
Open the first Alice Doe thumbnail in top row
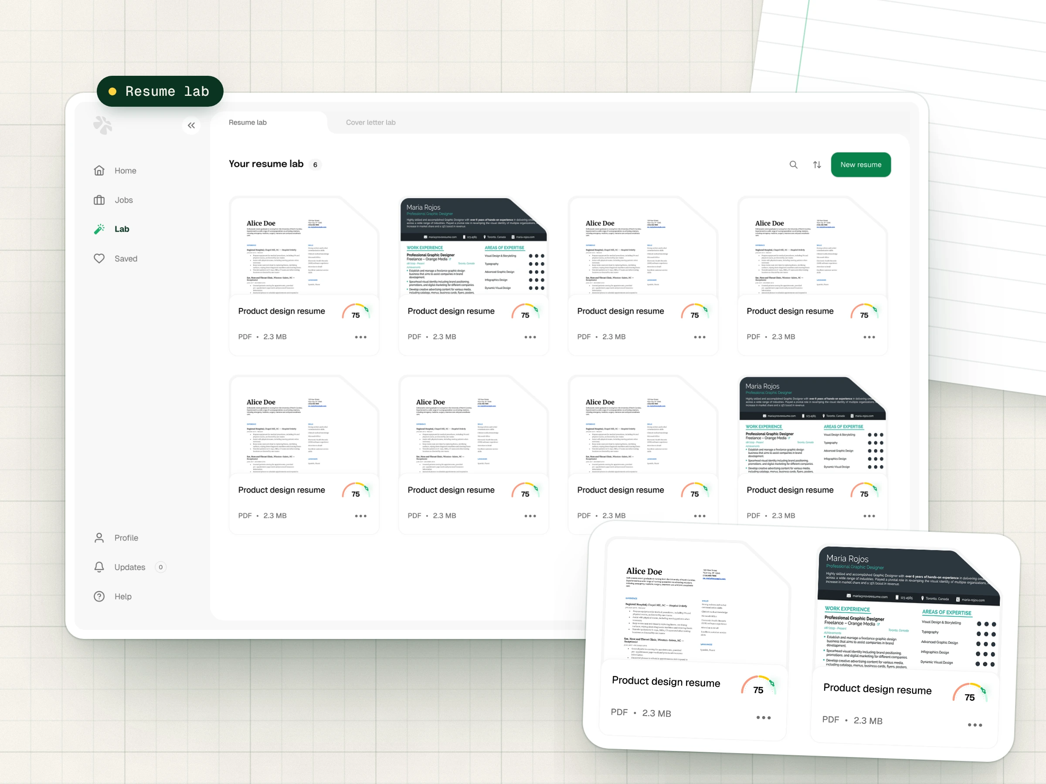[304, 246]
